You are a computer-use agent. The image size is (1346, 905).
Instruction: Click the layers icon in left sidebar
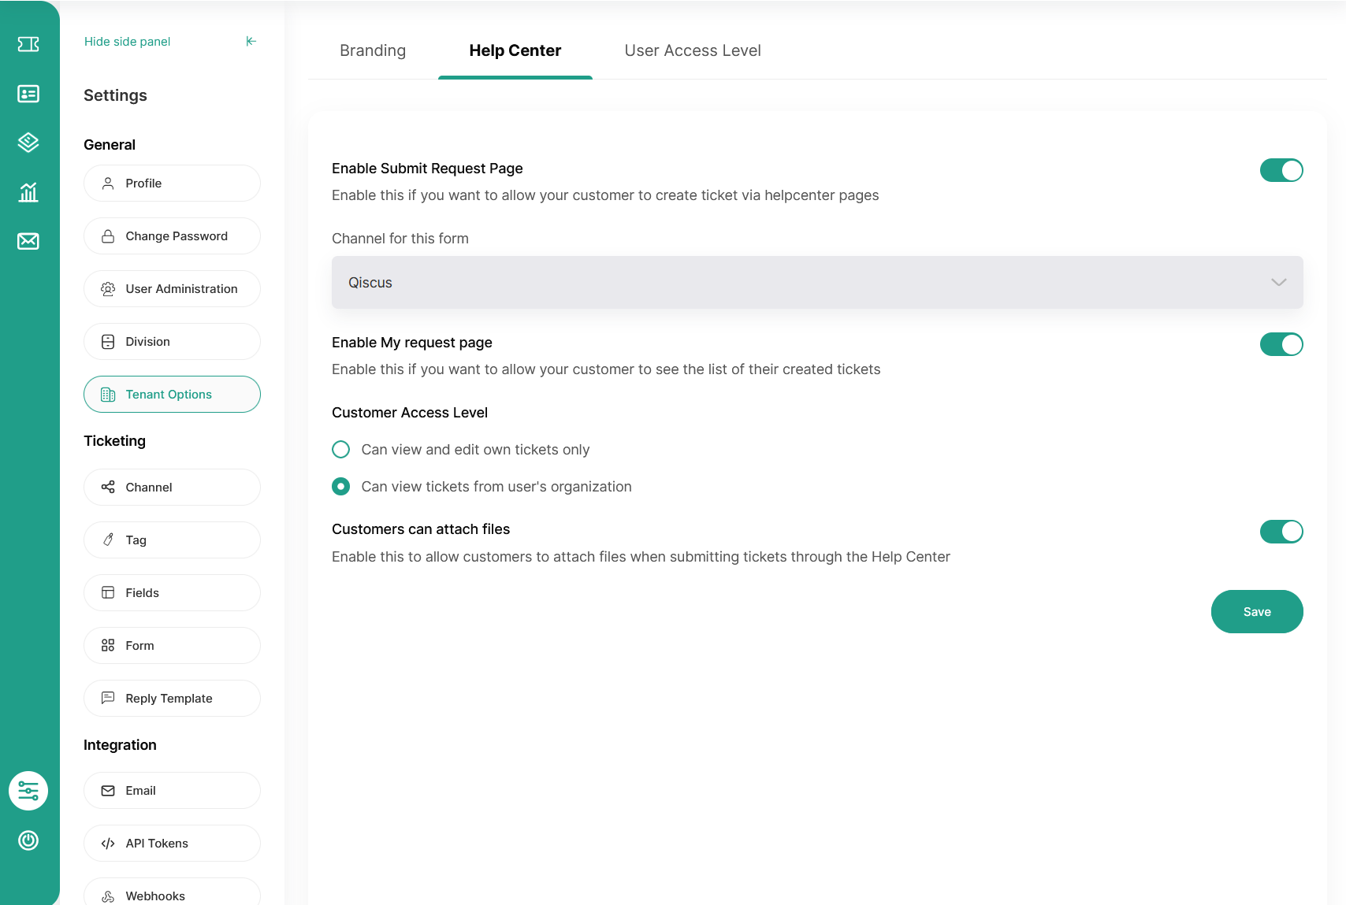click(x=28, y=143)
